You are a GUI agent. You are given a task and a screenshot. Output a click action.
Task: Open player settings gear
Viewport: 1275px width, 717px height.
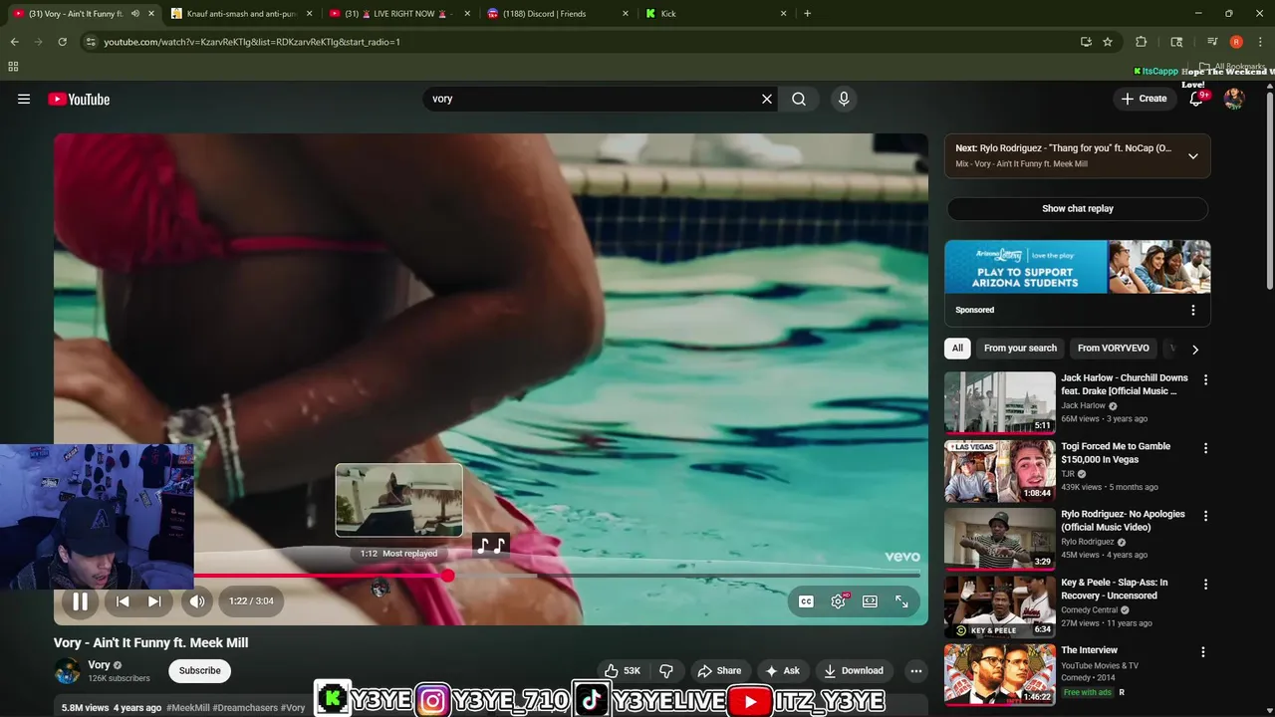coord(838,601)
